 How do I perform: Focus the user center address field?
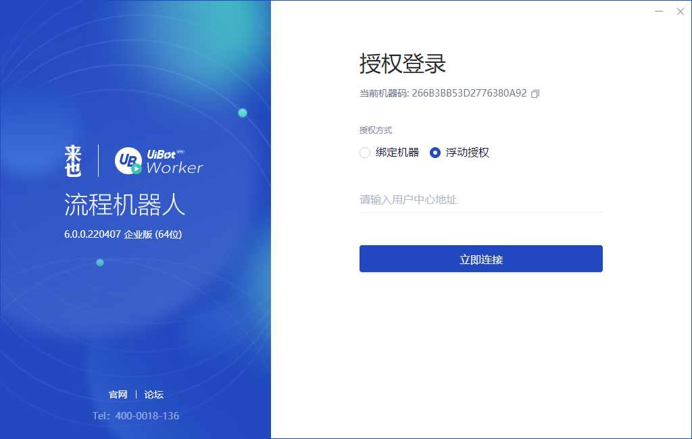tap(480, 200)
